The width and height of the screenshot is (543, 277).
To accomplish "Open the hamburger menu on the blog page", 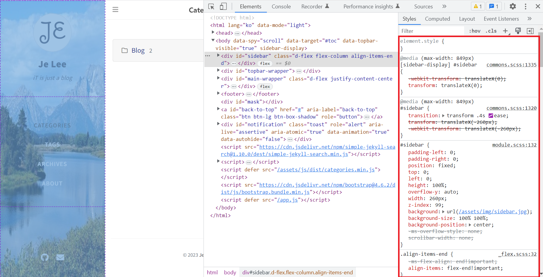I will [115, 10].
